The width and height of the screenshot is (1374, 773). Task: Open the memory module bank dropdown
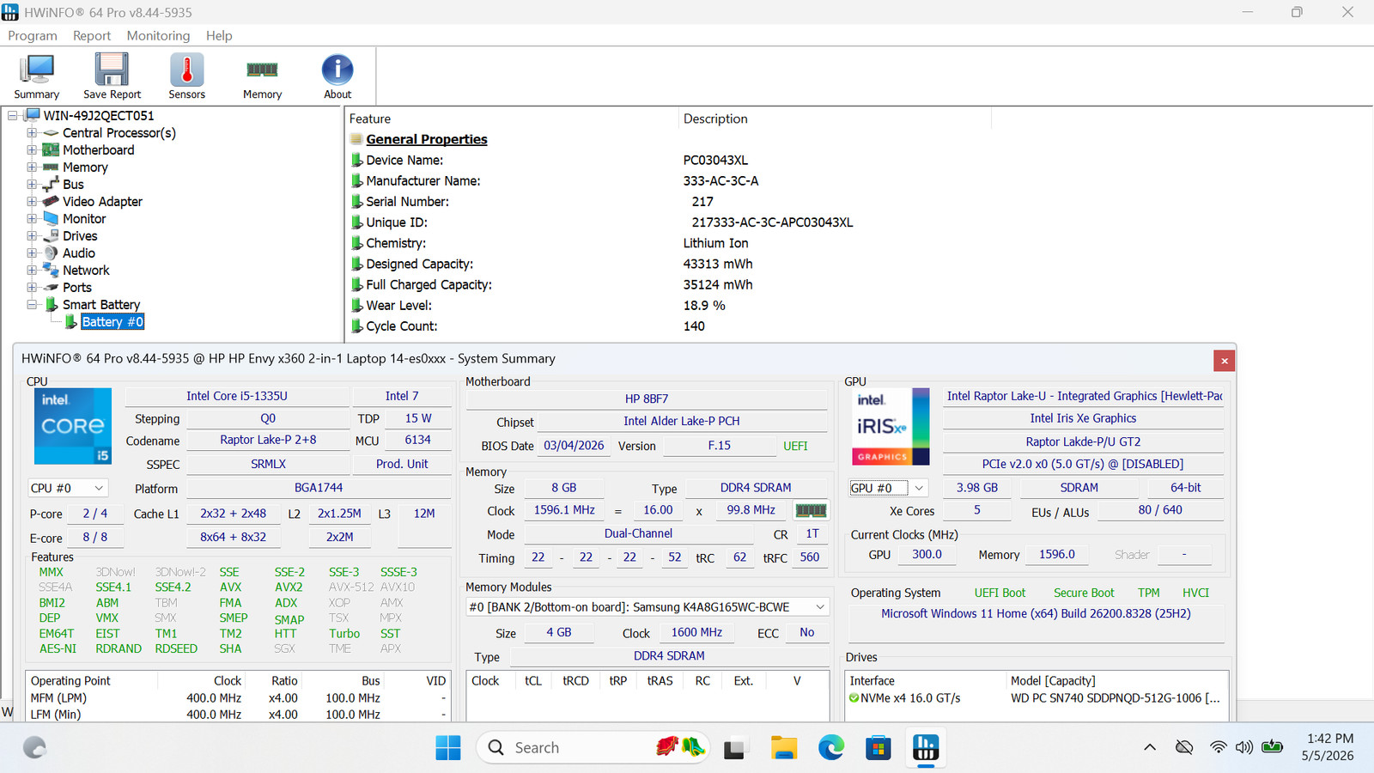point(648,607)
